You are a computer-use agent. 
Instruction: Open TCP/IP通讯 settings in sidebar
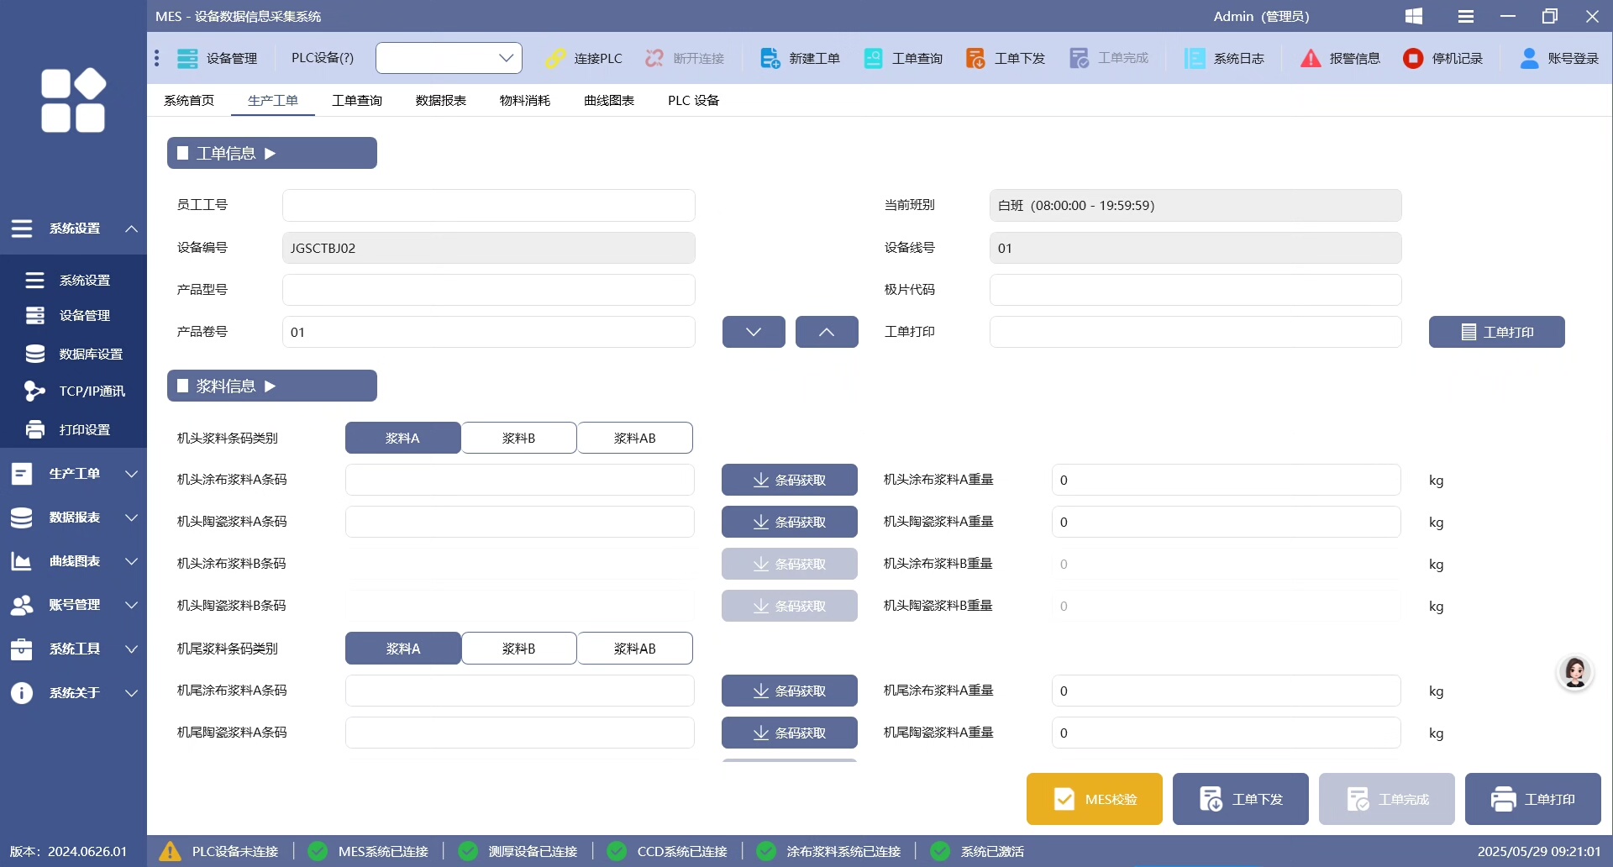tap(74, 391)
